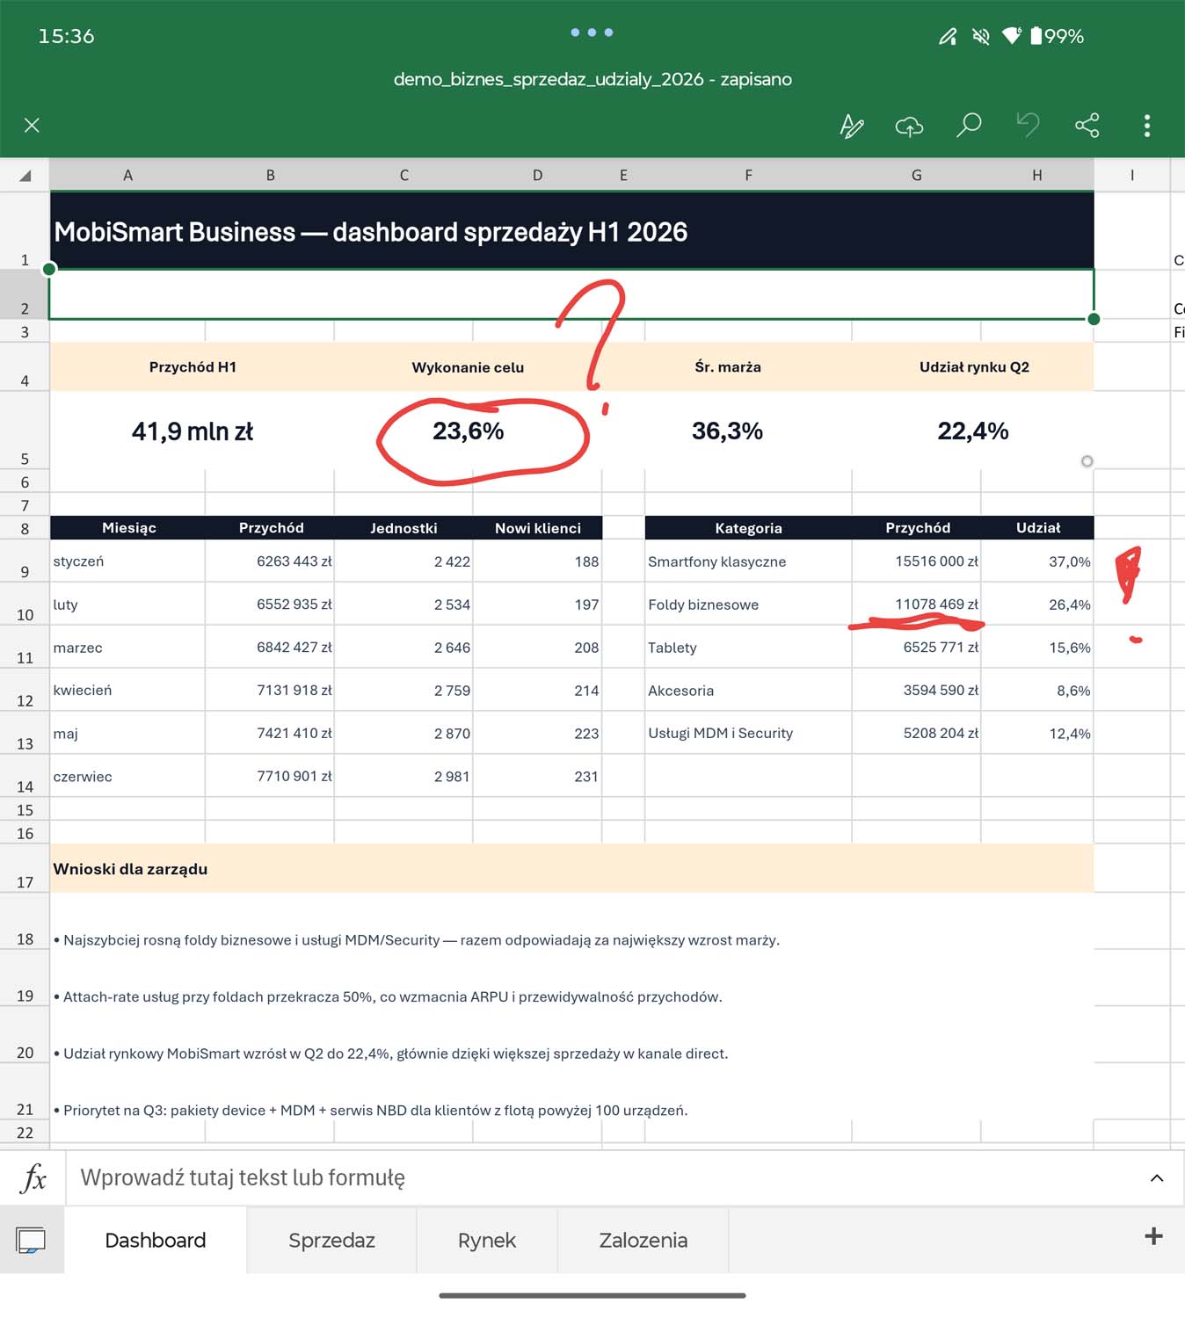Select the 'Nowi klienci' header cell
Screen dimensions: 1185x1318
click(x=537, y=527)
